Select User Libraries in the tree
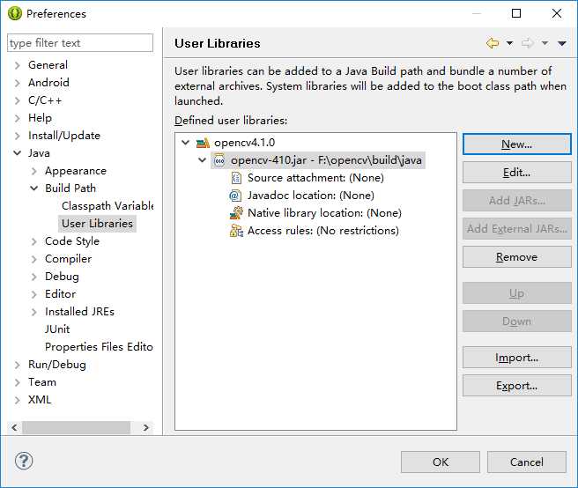The width and height of the screenshot is (578, 488). coord(97,224)
